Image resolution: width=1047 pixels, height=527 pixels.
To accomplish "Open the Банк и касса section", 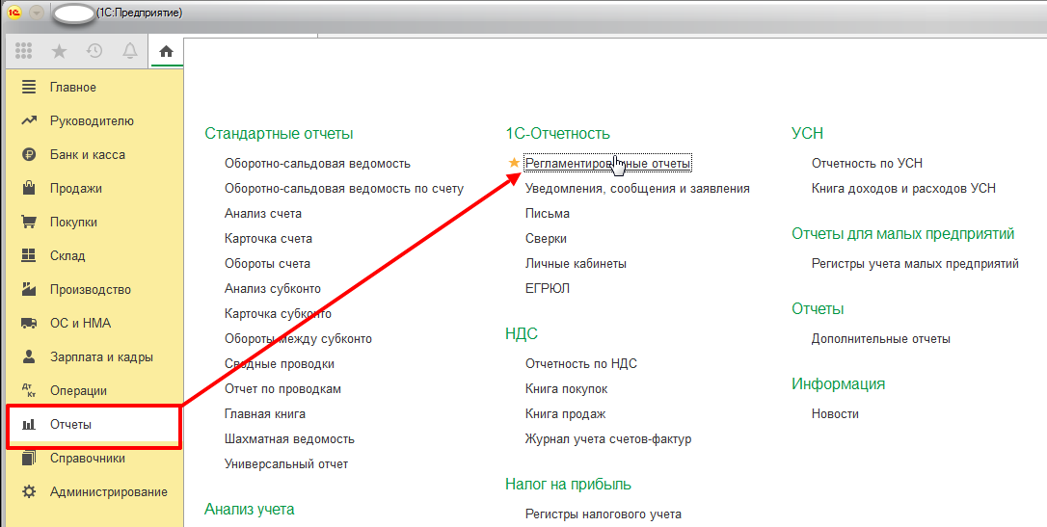I will (87, 155).
